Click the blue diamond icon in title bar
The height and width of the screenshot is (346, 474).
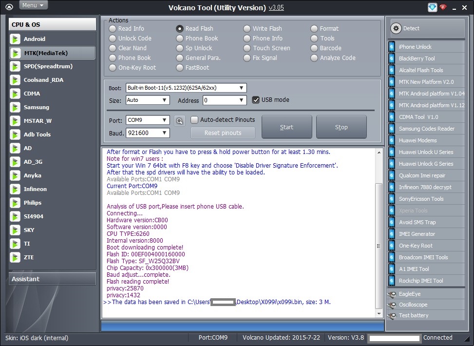(x=432, y=7)
